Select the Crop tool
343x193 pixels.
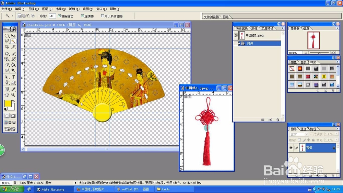(x=7, y=47)
